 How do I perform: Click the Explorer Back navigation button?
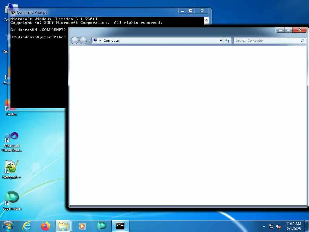coord(75,40)
